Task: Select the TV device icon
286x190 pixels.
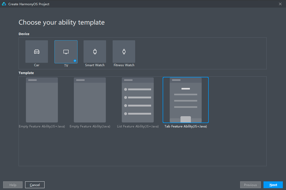Action: (66, 52)
